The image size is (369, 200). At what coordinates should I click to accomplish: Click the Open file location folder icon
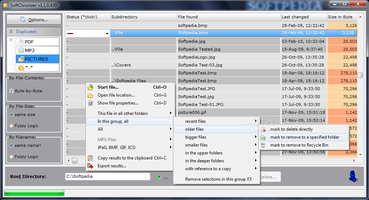90,96
